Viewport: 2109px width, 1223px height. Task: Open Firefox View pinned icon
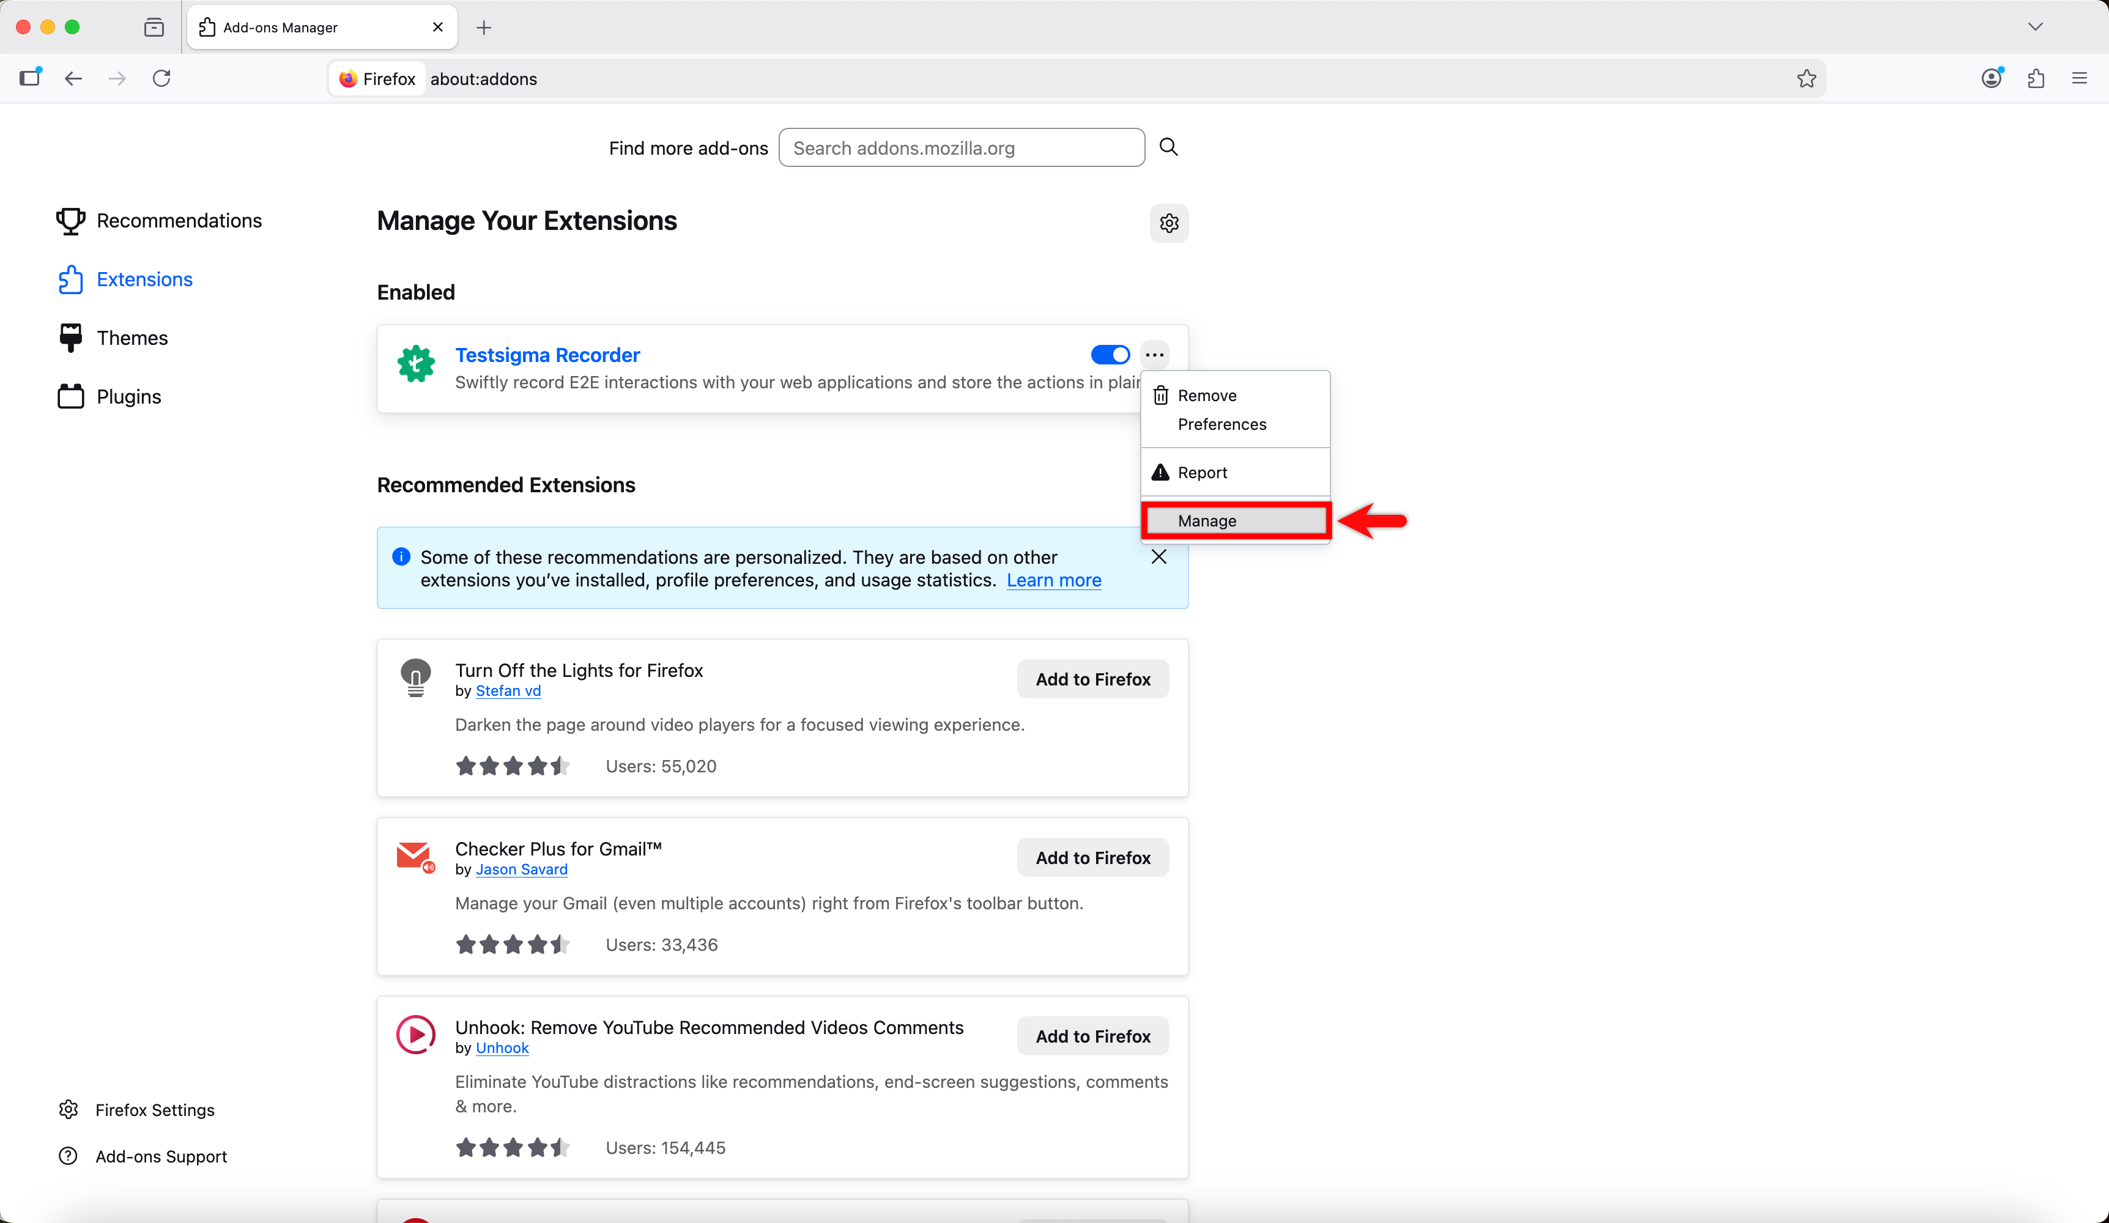[x=154, y=28]
